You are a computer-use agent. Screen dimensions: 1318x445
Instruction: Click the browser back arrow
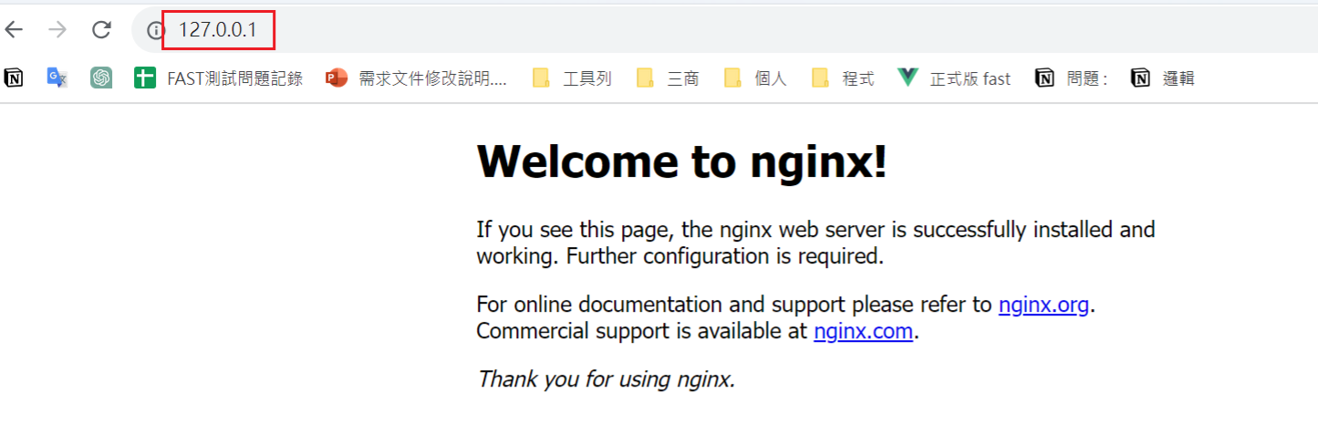[x=14, y=30]
